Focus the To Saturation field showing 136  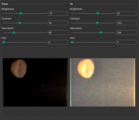pyautogui.click(x=126, y=32)
